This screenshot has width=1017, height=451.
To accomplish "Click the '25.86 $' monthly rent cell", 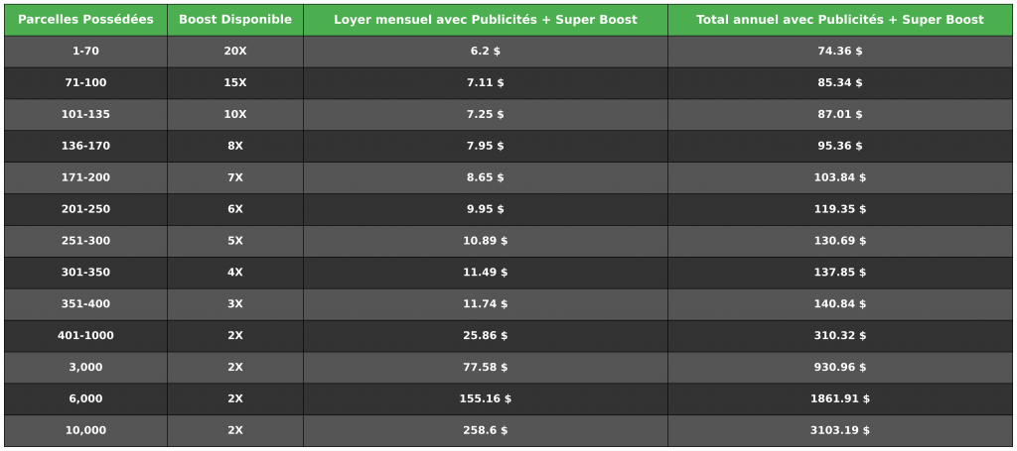I will [486, 336].
